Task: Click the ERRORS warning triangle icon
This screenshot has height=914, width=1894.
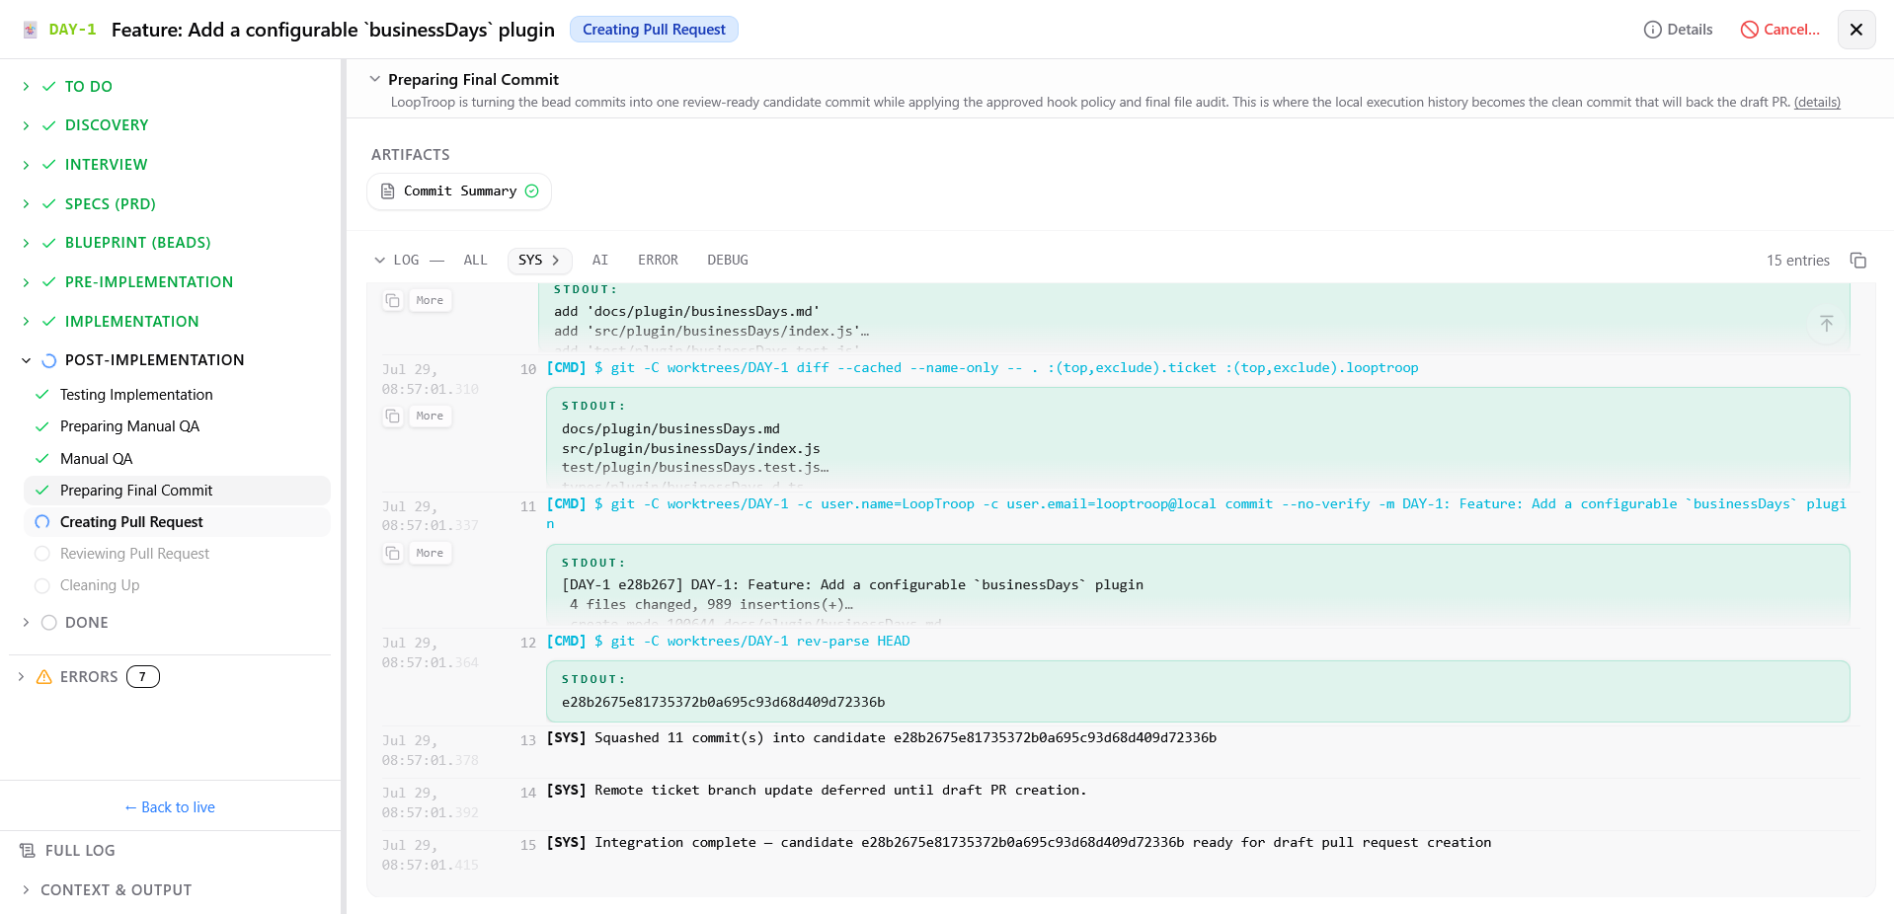Action: (43, 677)
